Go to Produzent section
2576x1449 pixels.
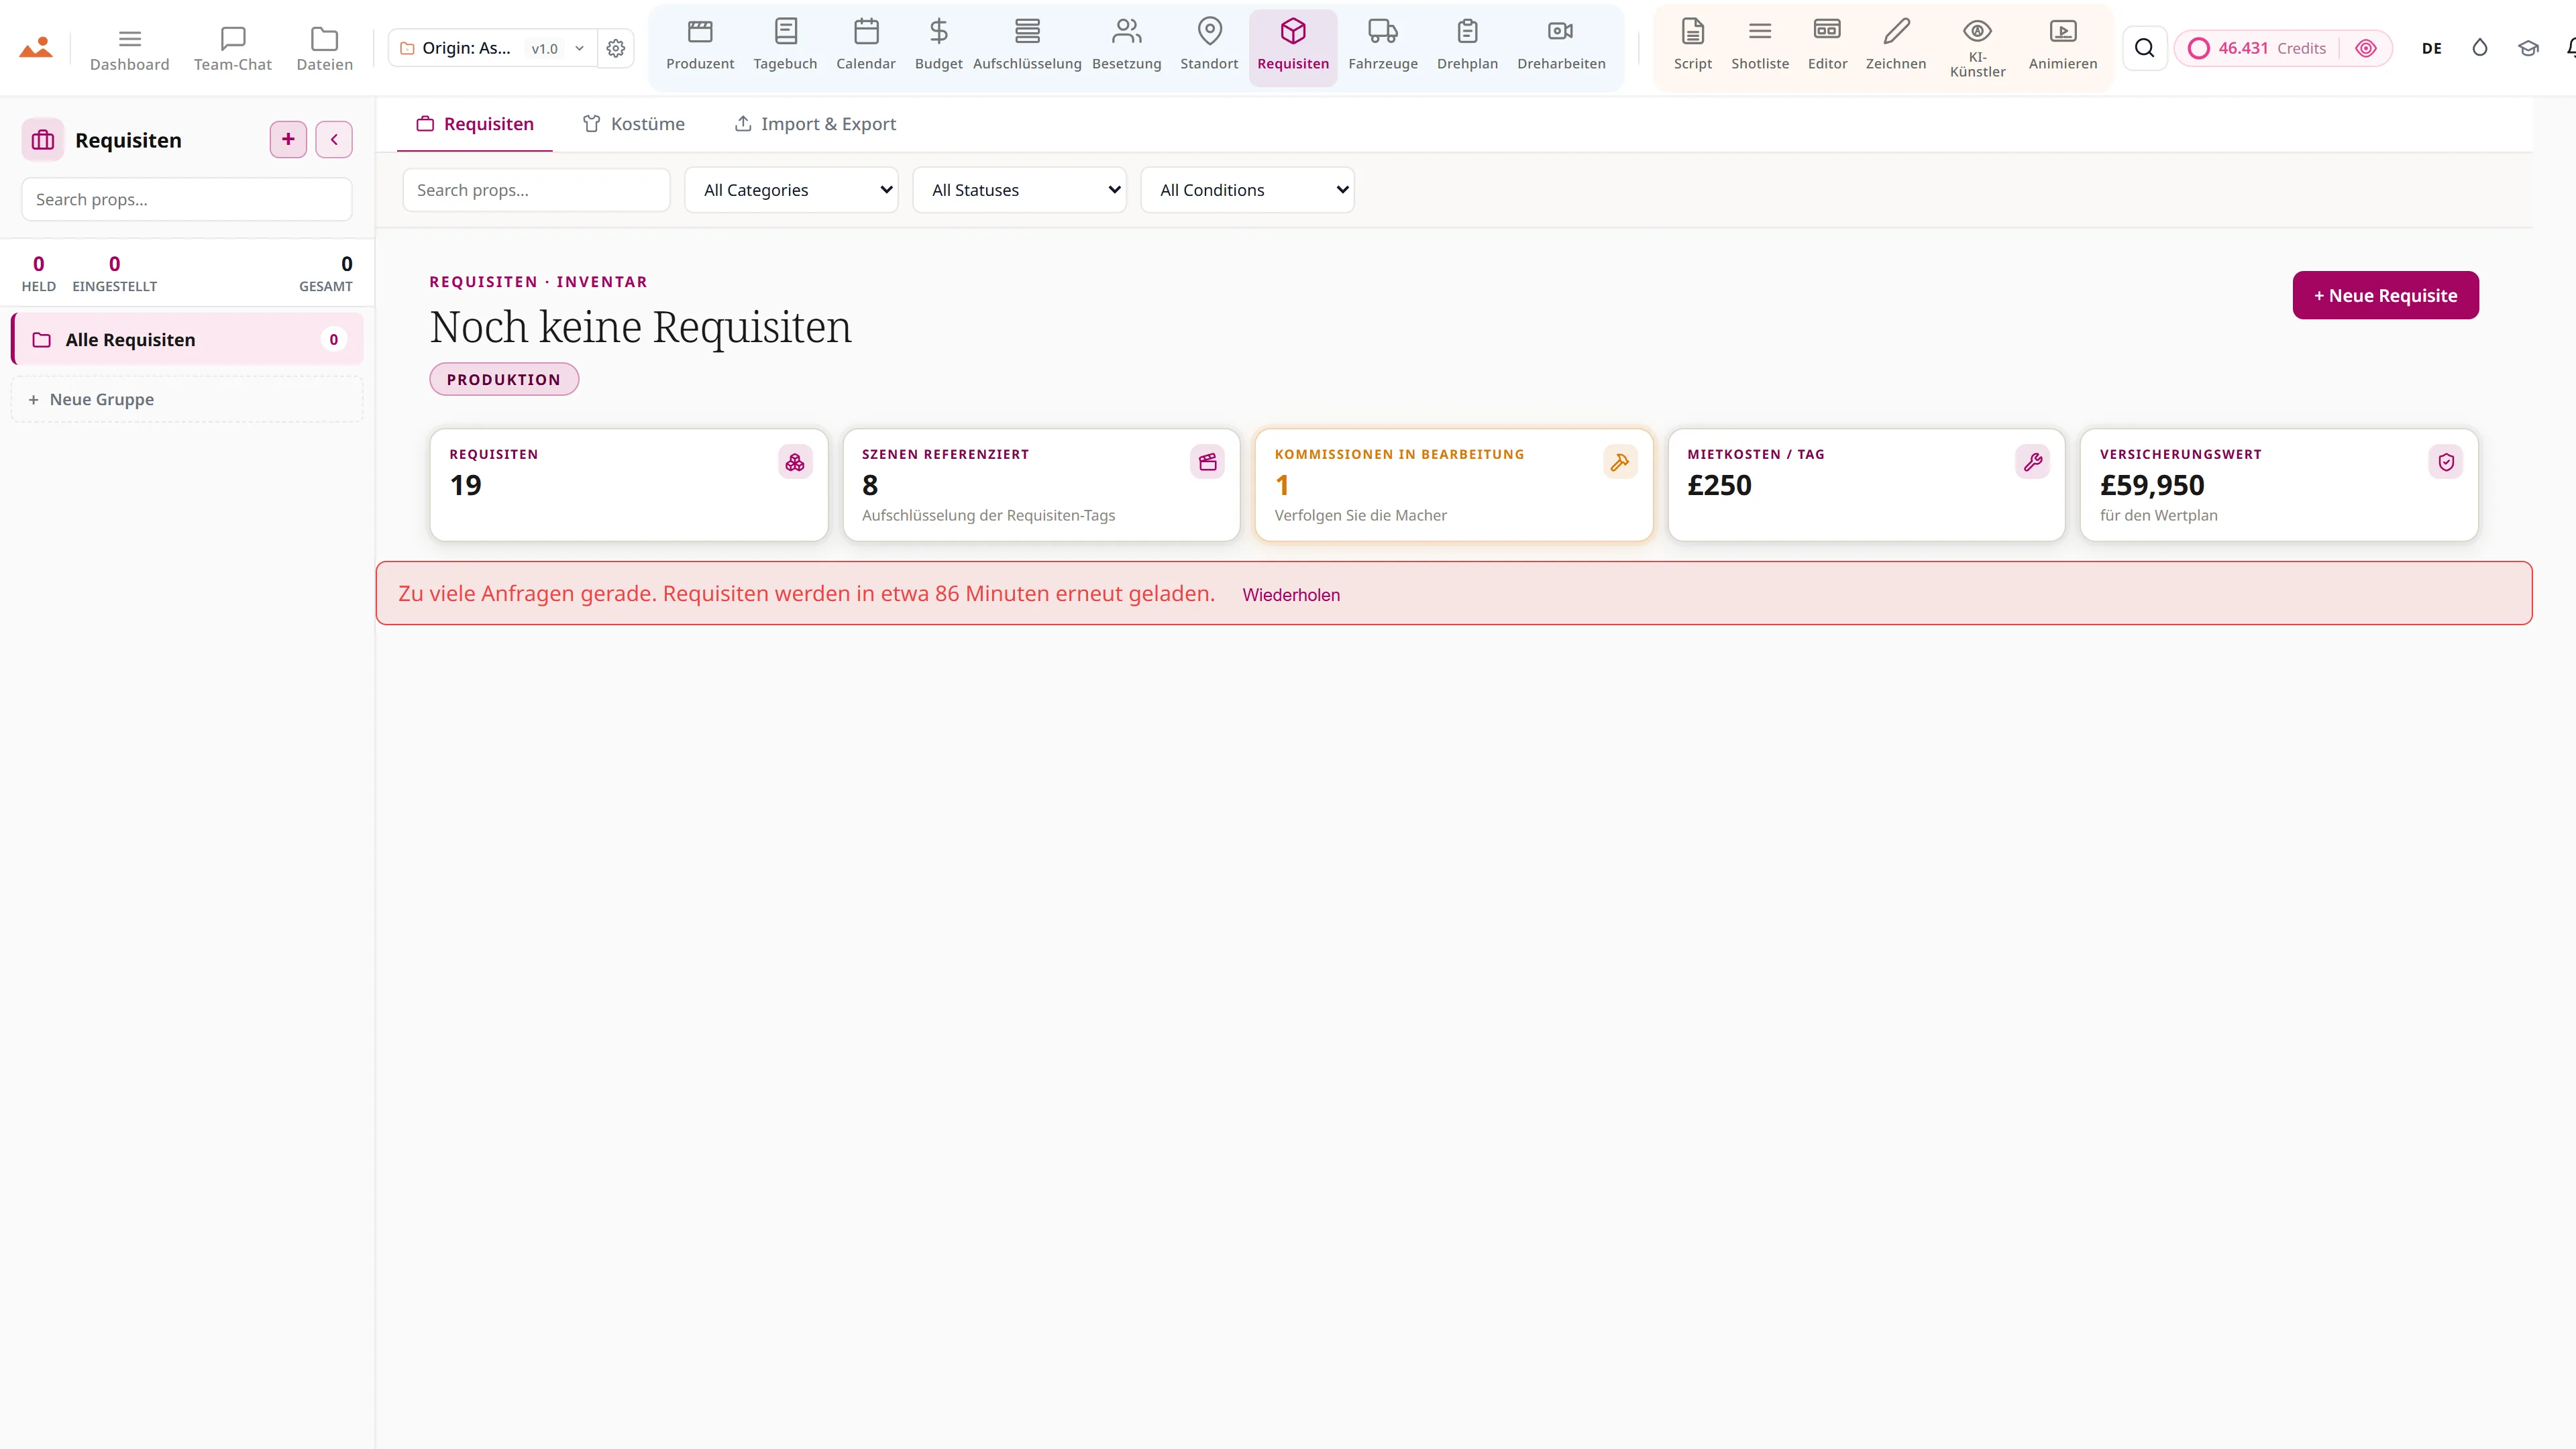(x=700, y=47)
